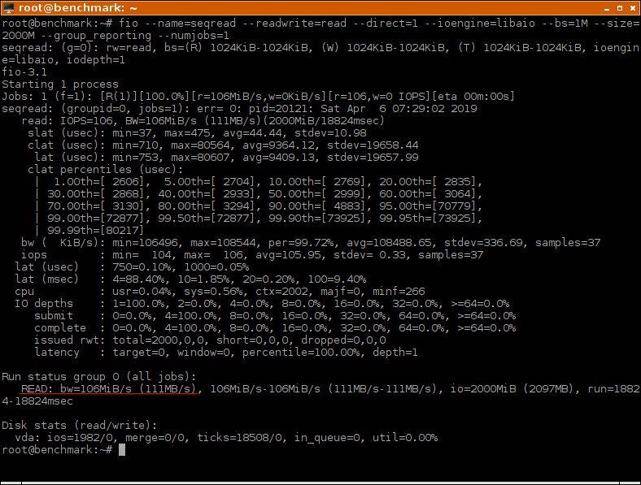Click '4=88.40%' in the lat (msec) line
This screenshot has width=641, height=485.
click(x=142, y=279)
